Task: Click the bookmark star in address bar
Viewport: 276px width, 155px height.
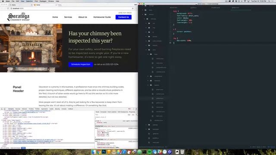Action: pos(132,8)
